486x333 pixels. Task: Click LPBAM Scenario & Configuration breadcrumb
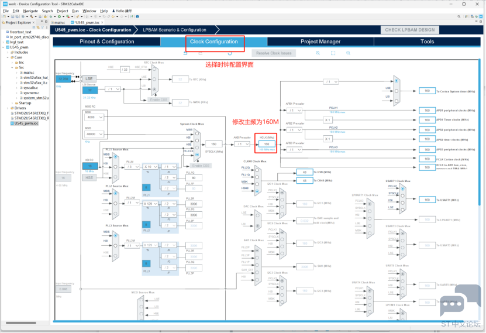tap(174, 30)
